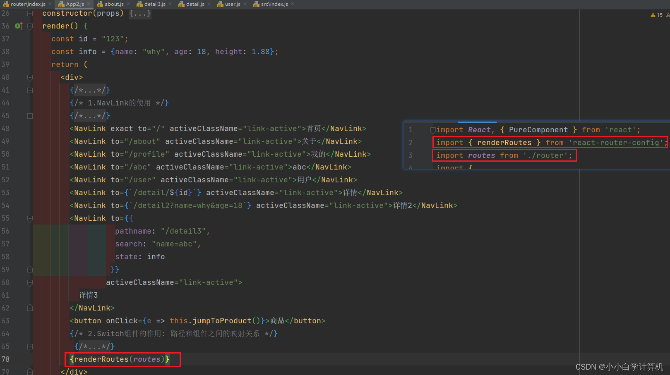Click the JS file icon on detail.js tab
This screenshot has width=670, height=375.
181,4
